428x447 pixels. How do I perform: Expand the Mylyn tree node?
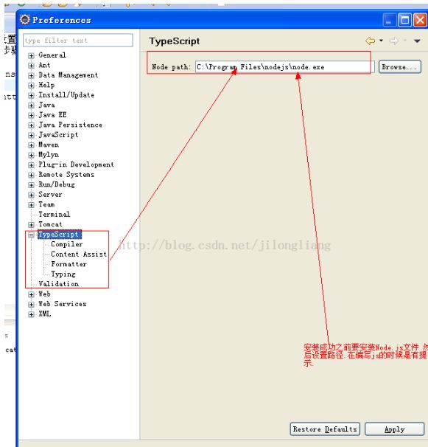tap(32, 155)
